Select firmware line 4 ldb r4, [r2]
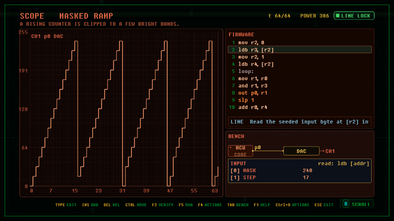394x221 pixels. point(300,64)
